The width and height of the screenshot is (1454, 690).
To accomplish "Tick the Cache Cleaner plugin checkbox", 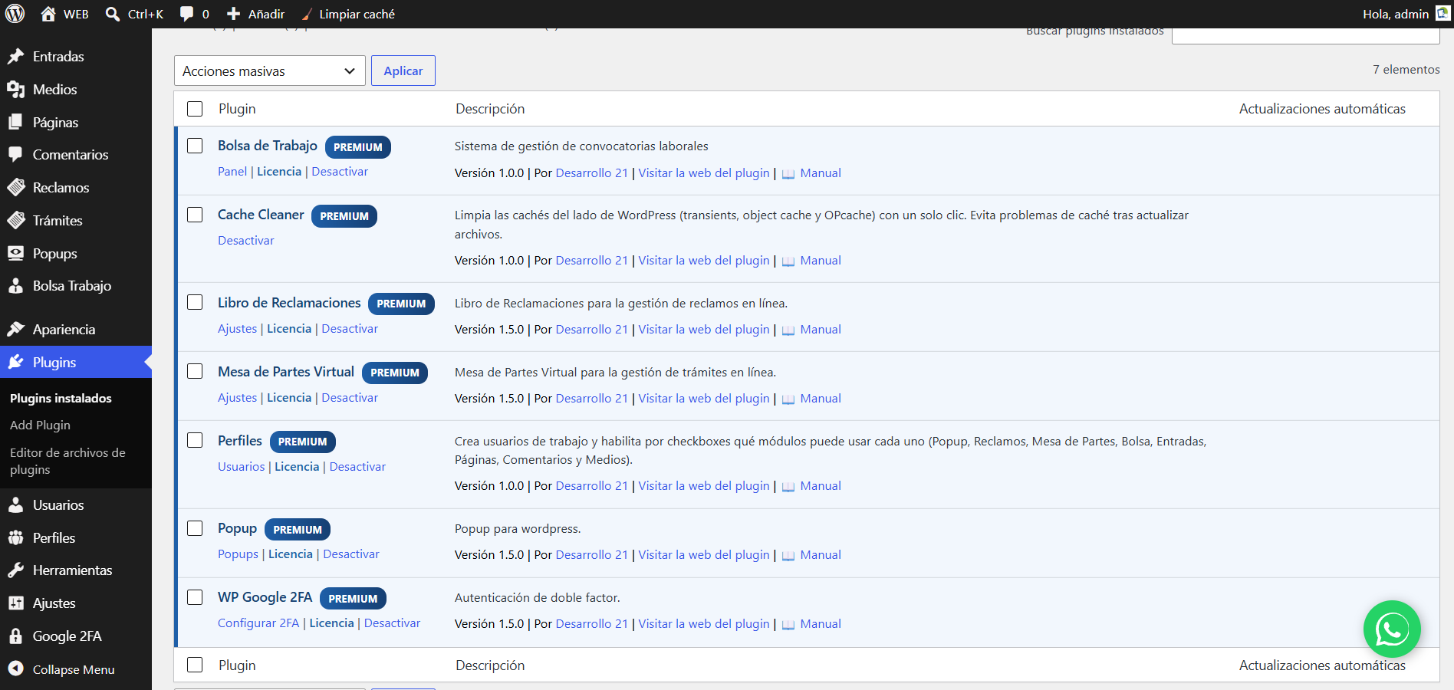I will coord(195,215).
